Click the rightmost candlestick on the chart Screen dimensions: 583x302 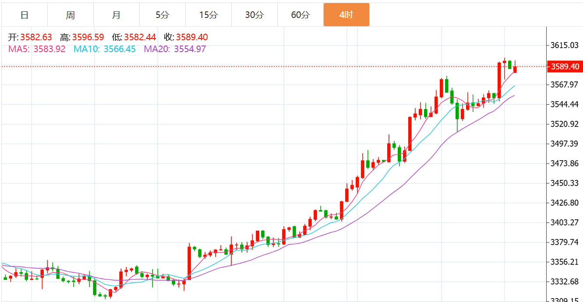point(515,69)
